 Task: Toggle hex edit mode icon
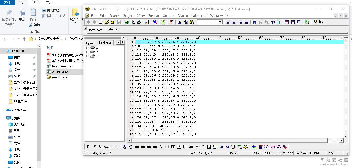[163, 22]
